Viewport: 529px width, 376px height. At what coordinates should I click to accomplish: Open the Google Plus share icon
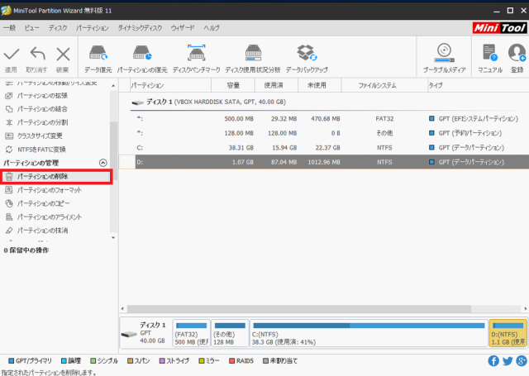(522, 361)
